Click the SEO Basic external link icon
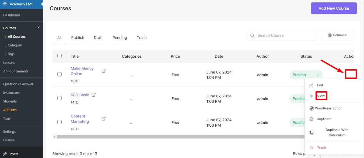 [94, 95]
